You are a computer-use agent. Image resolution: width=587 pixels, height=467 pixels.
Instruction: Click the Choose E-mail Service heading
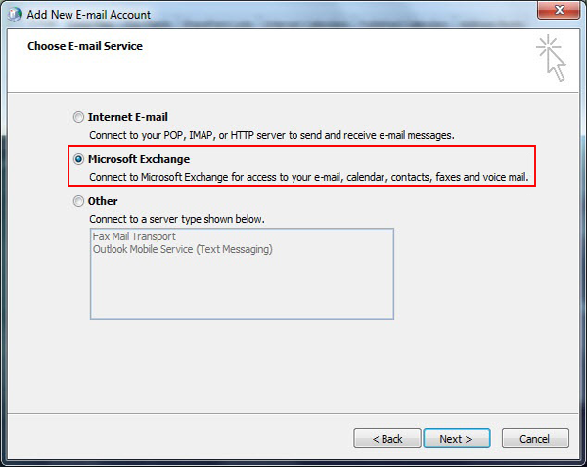click(x=85, y=46)
